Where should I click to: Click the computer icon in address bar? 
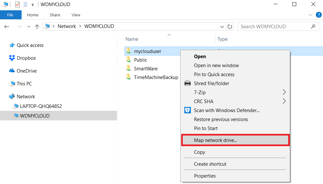[x=47, y=26]
